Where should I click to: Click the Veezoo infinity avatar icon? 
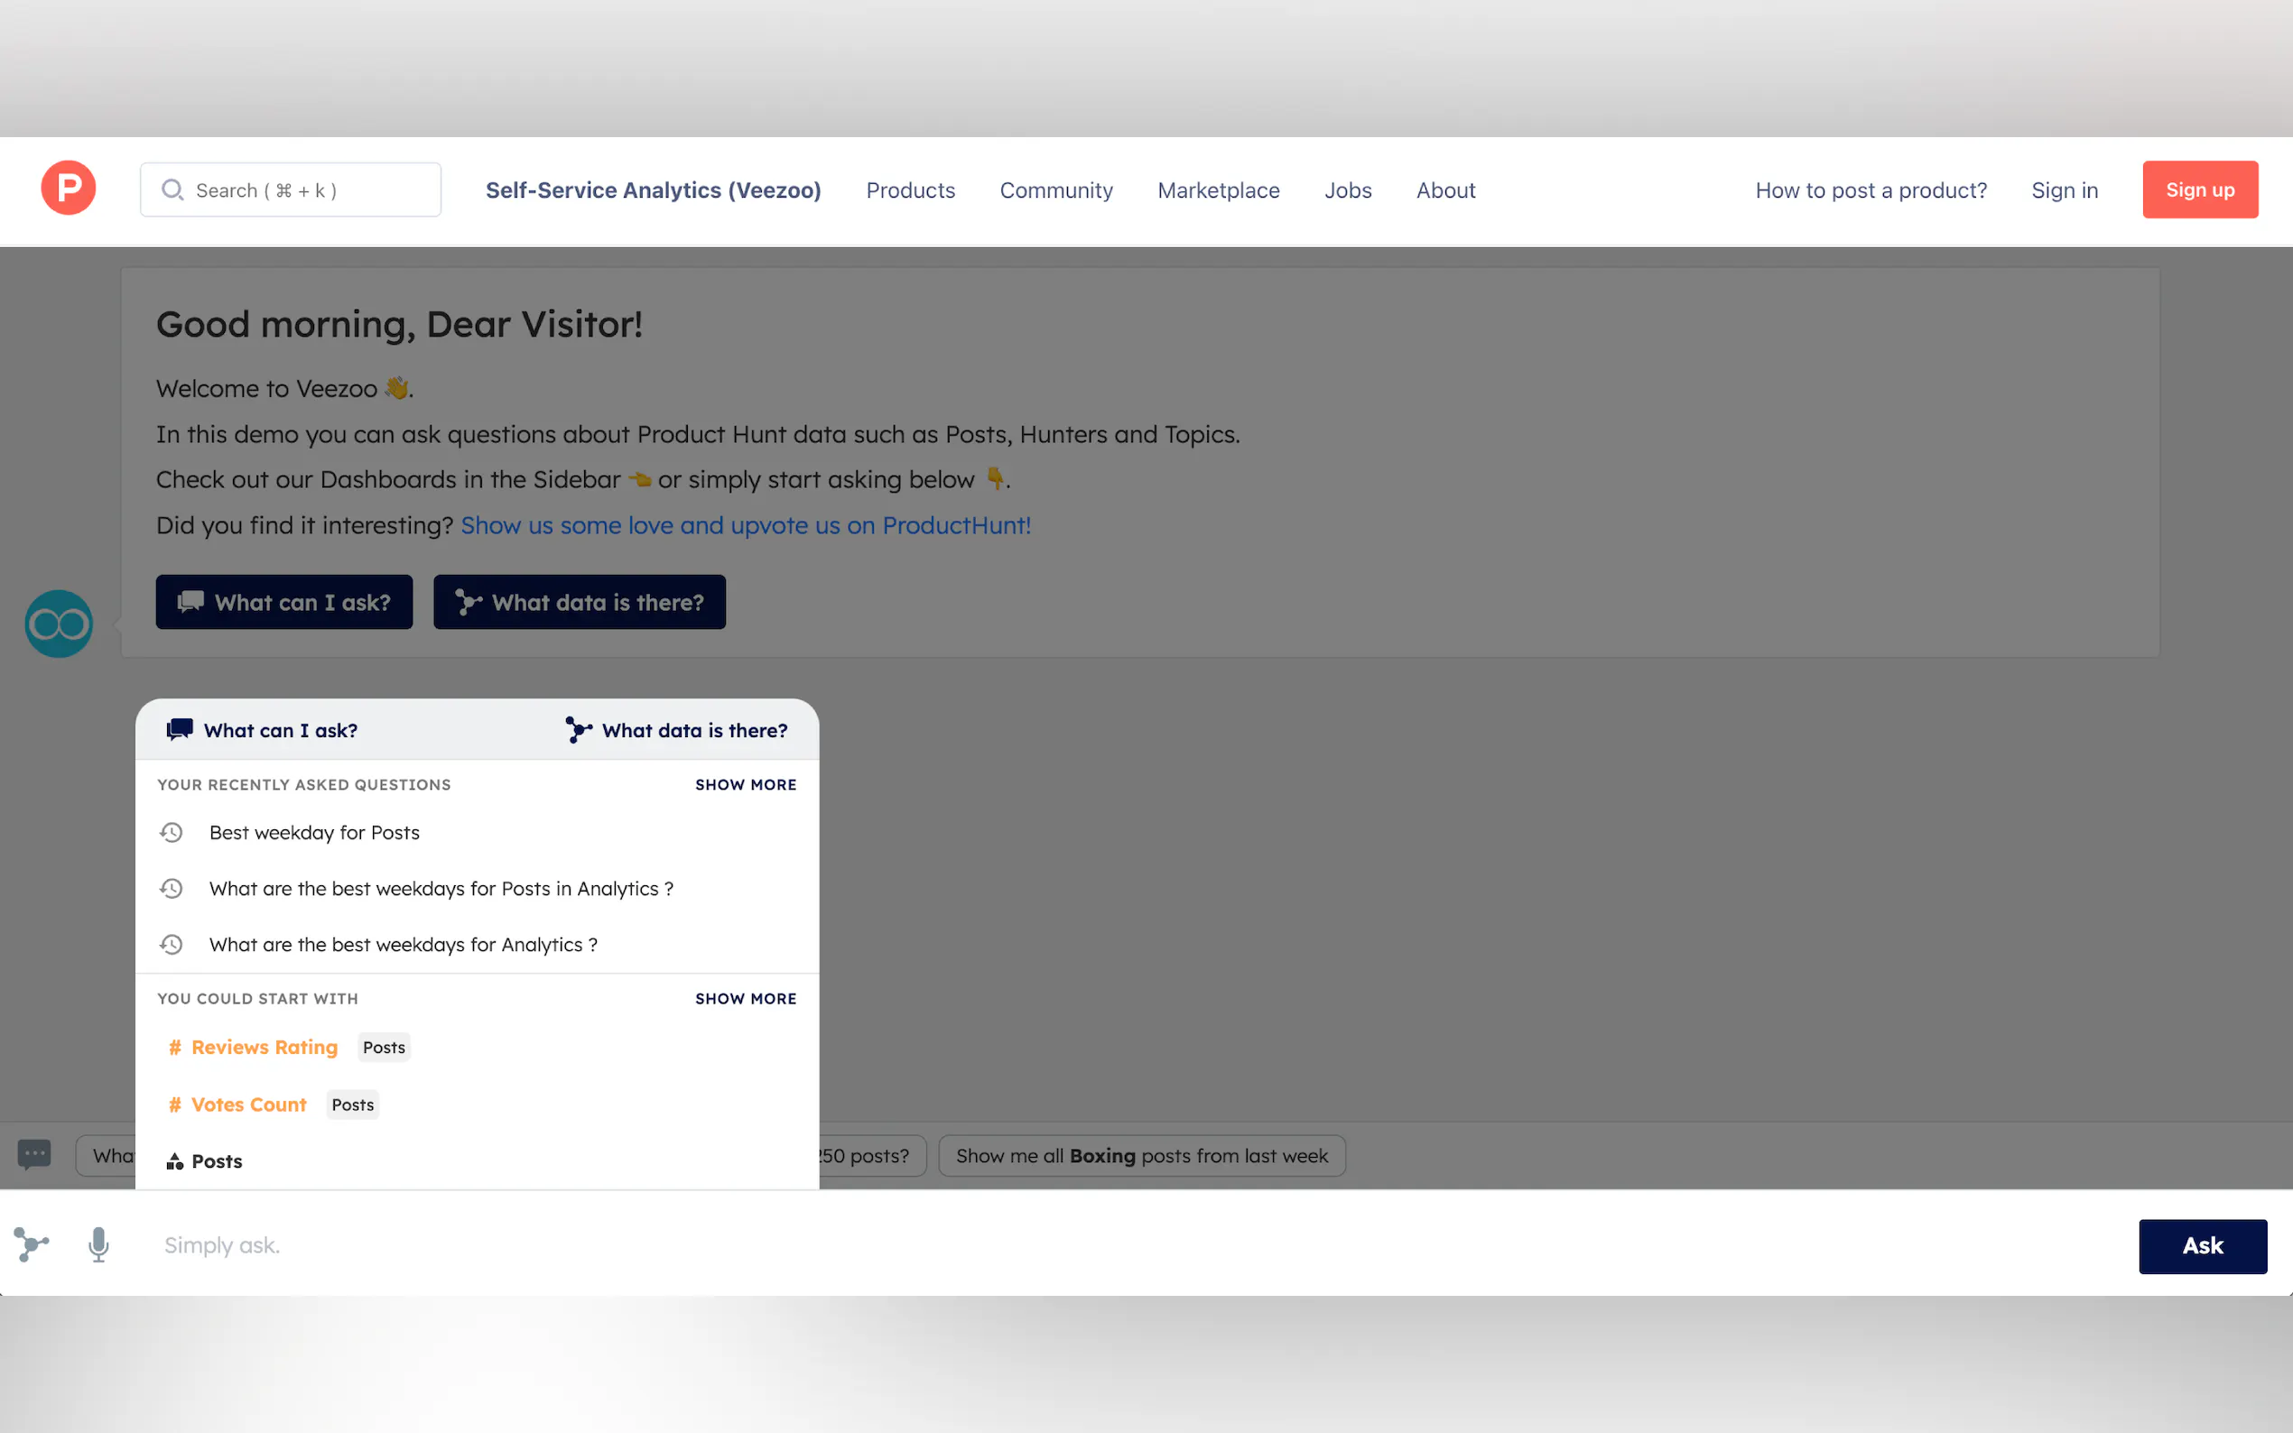coord(59,624)
